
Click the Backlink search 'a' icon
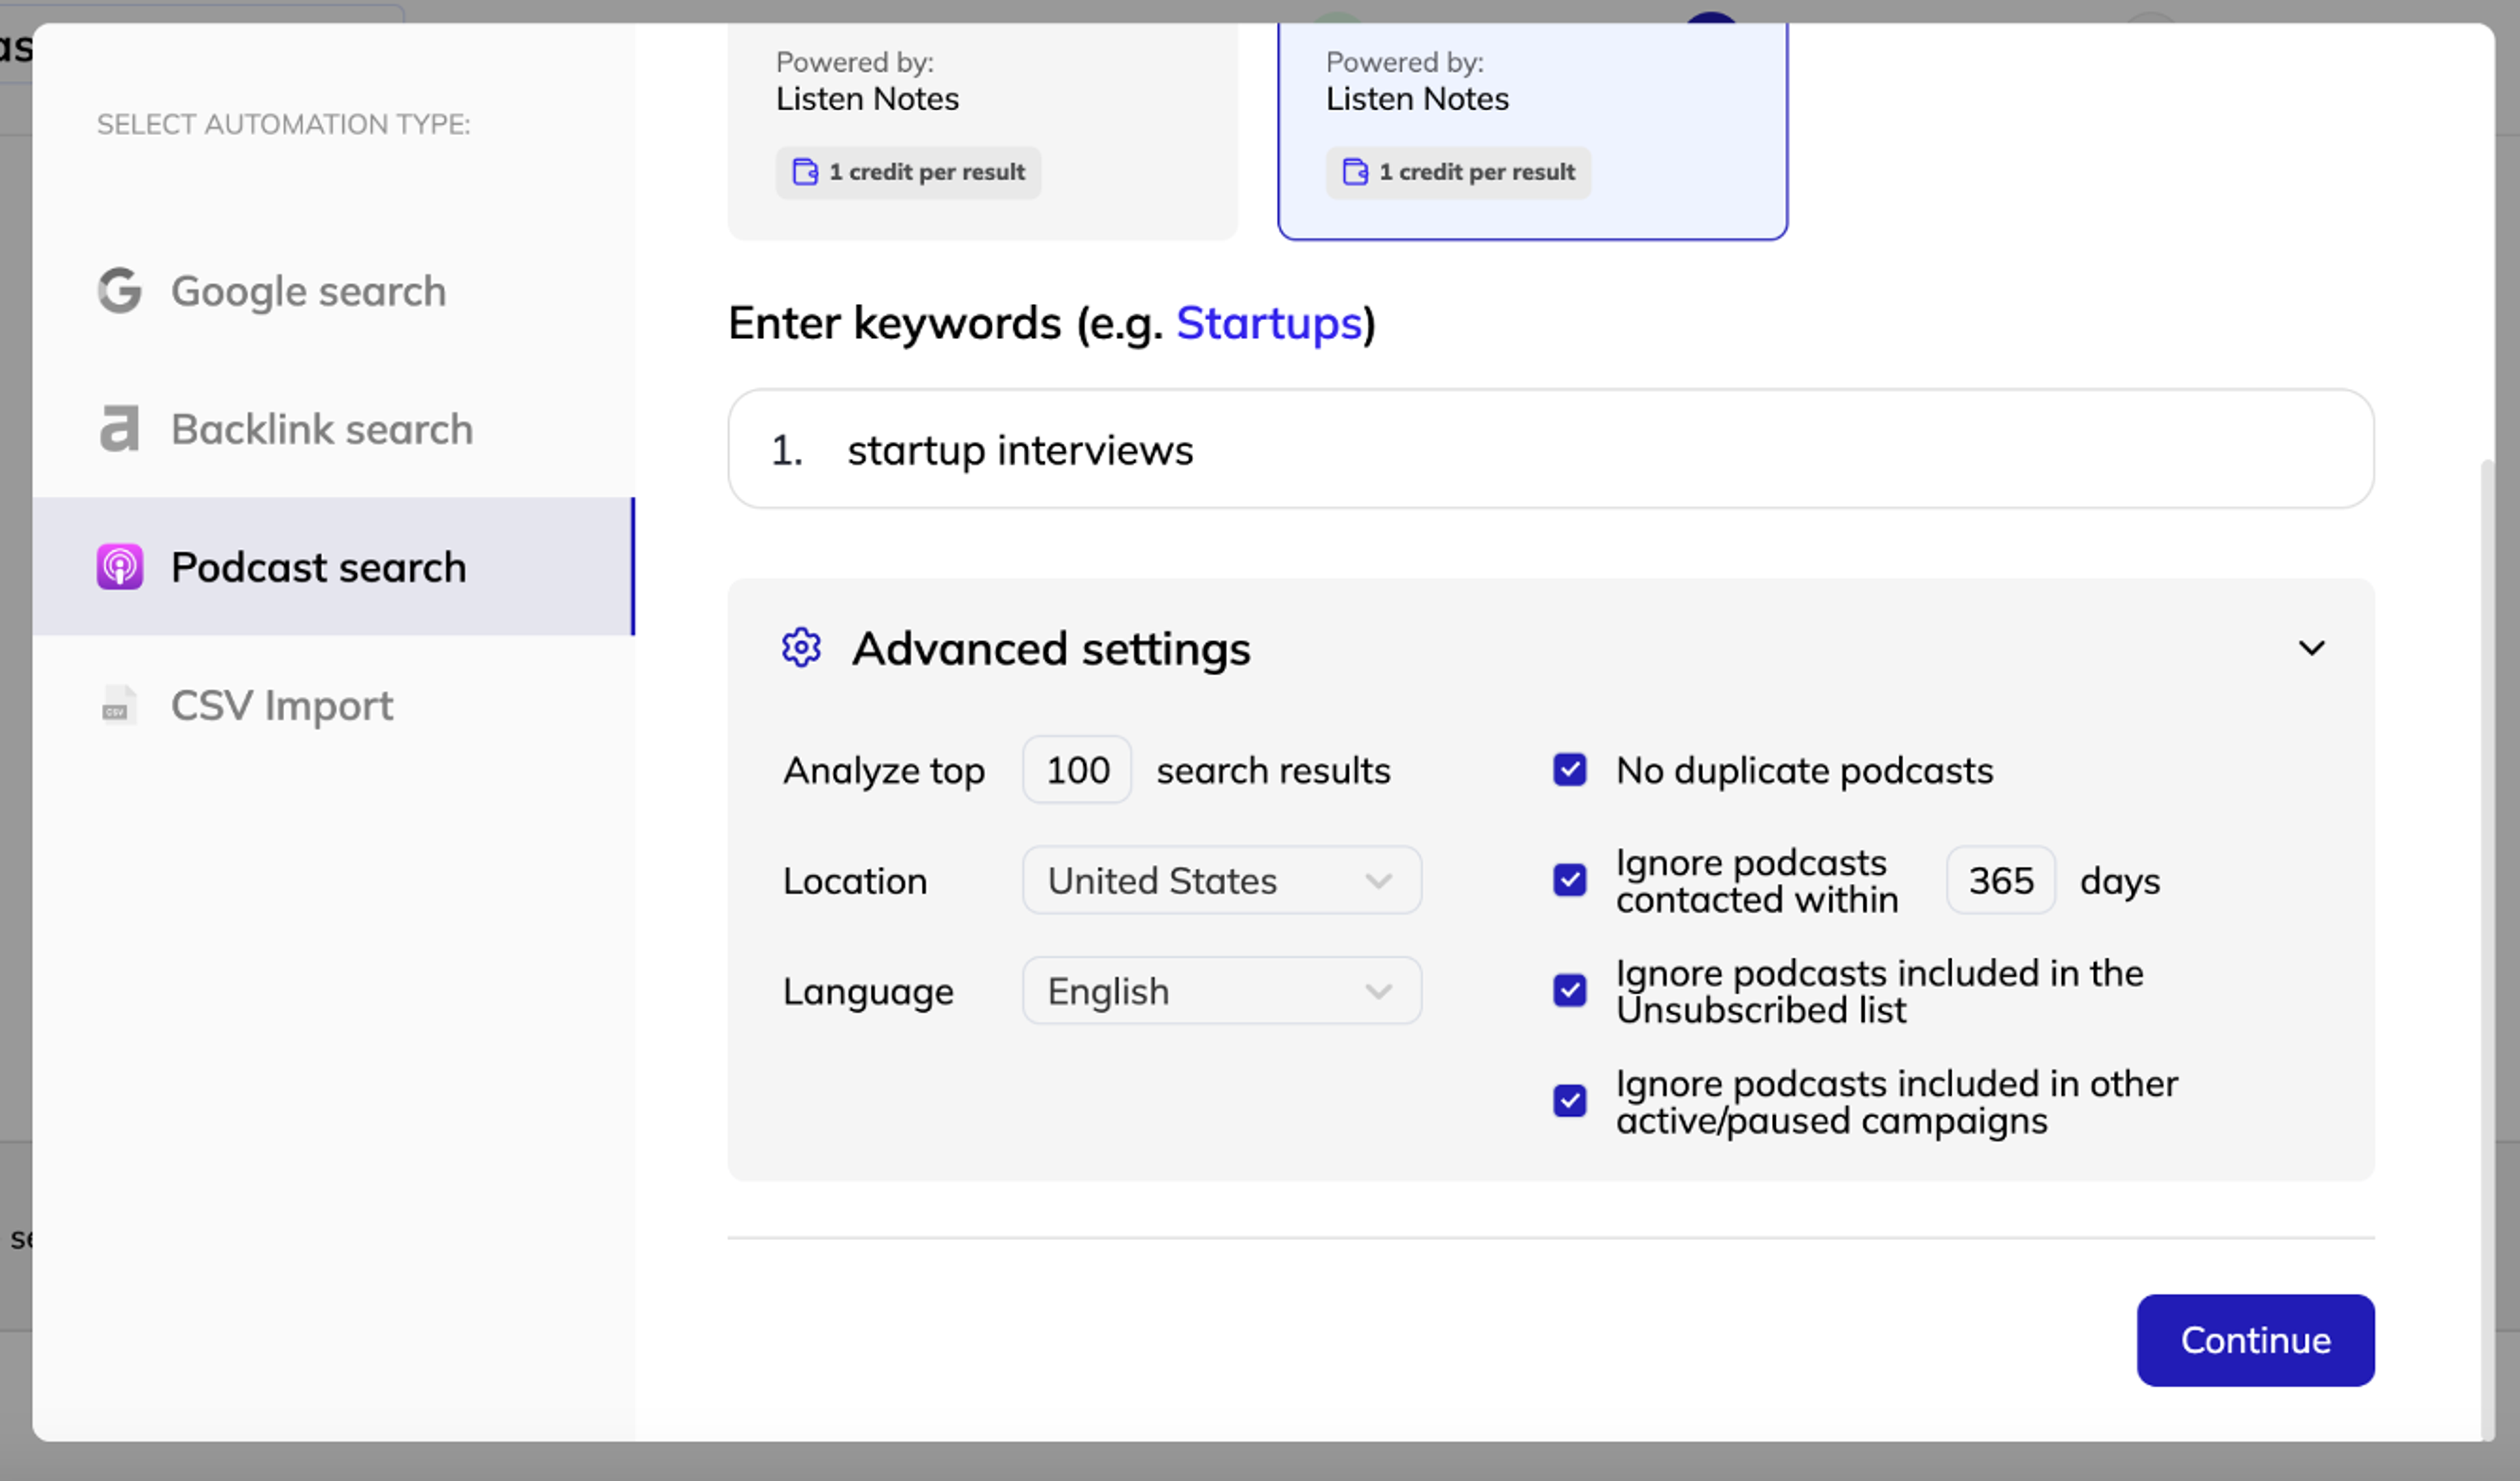[x=119, y=429]
